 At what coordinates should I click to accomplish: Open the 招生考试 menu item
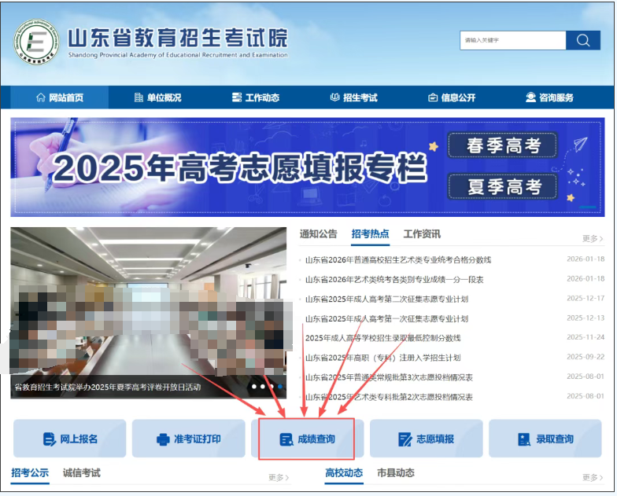point(354,97)
